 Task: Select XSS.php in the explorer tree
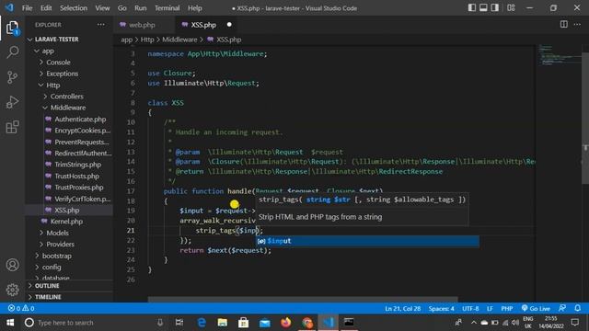click(x=67, y=211)
